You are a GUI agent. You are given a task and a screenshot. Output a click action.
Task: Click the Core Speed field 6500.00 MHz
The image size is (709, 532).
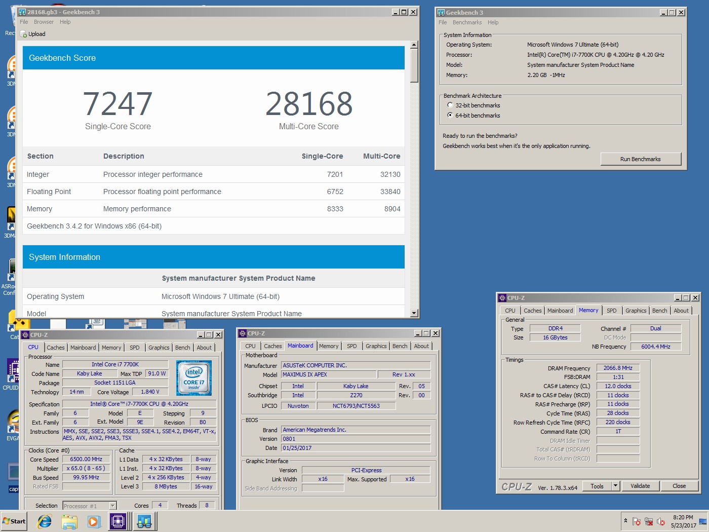(x=86, y=460)
